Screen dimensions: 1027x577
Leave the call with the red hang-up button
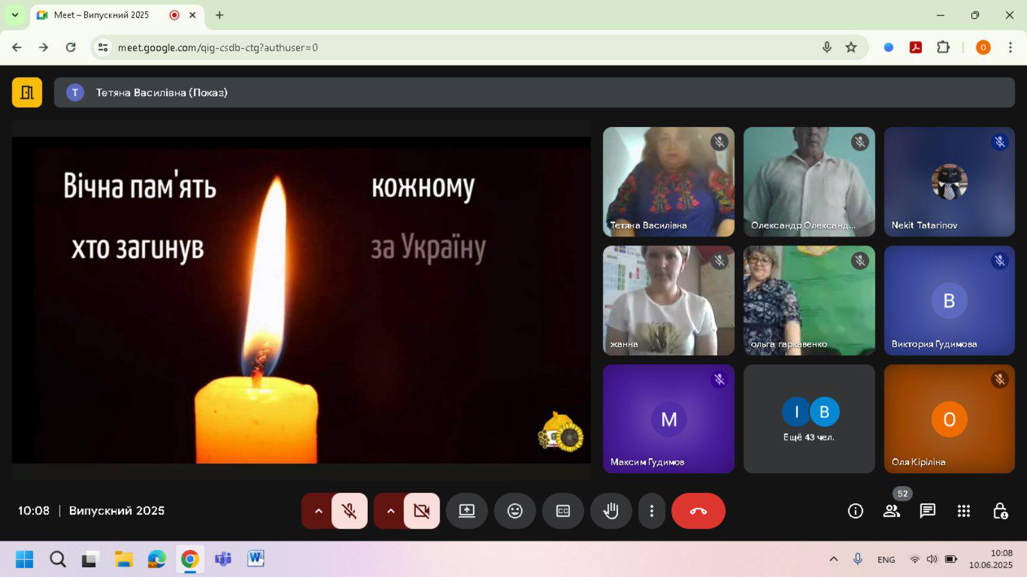[698, 511]
